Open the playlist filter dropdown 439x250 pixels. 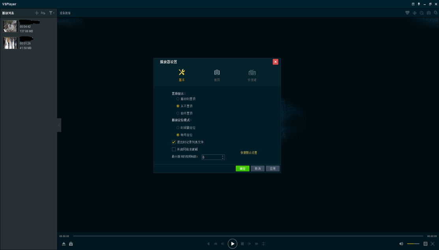click(x=51, y=13)
